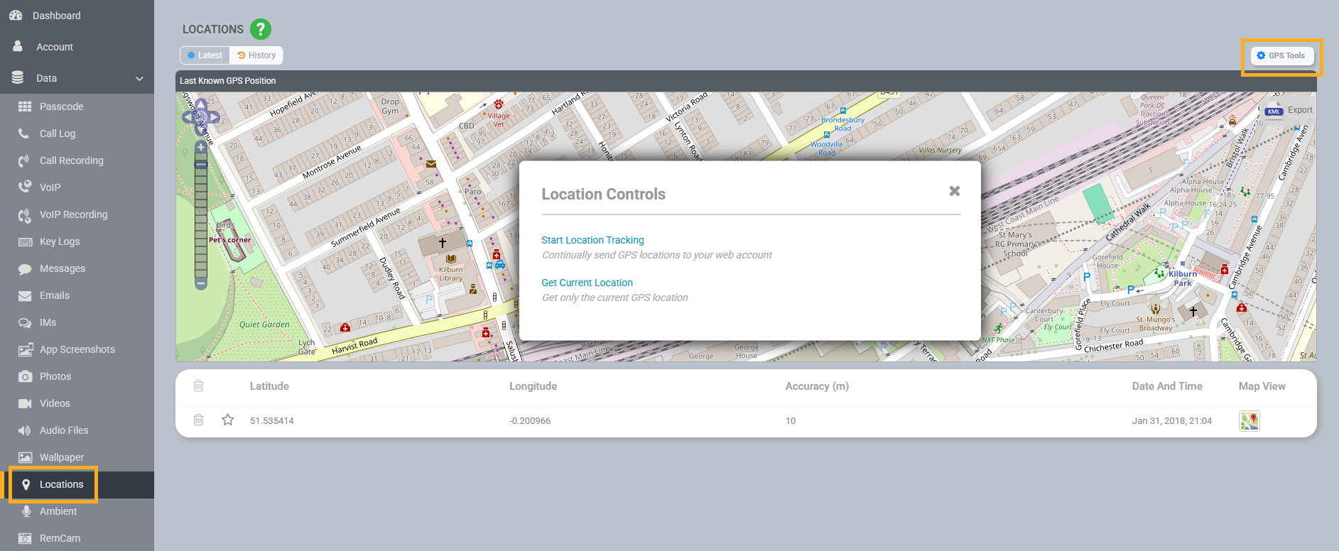
Task: Sort by Date And Time column header
Action: [1167, 386]
